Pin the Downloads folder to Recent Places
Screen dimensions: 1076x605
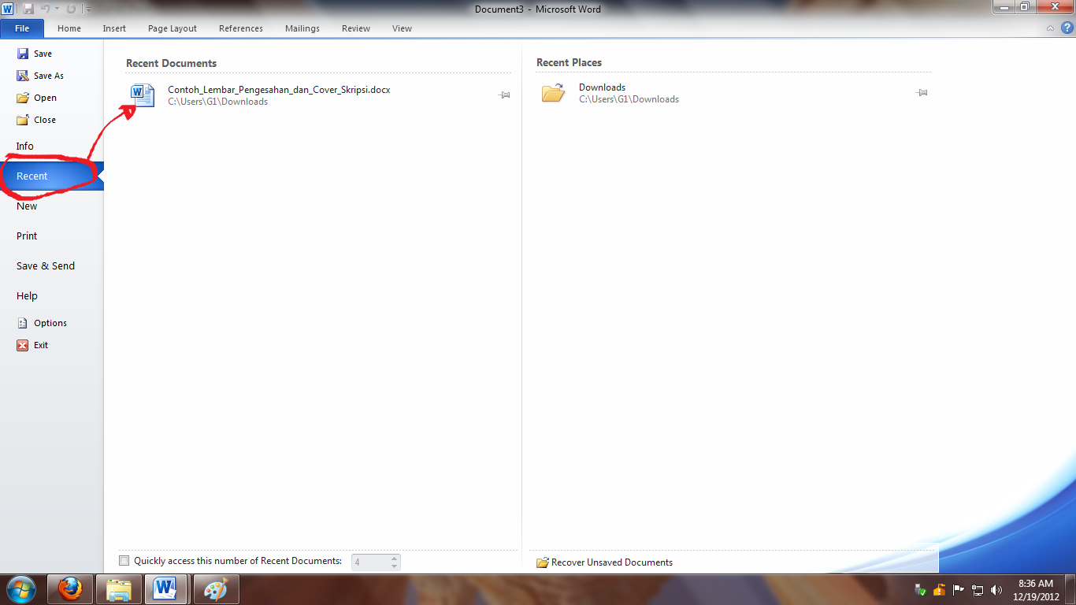tap(922, 93)
